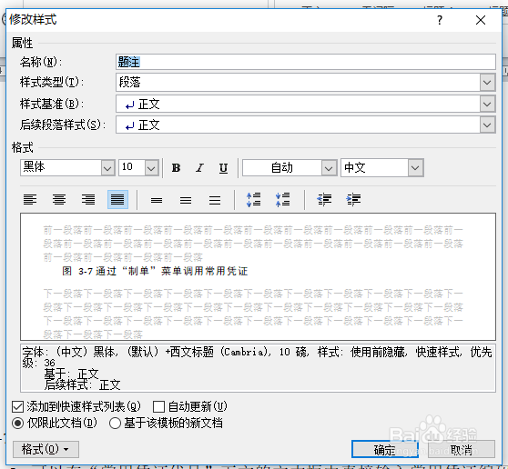This screenshot has height=469, width=508.
Task: Decrease paragraph indent
Action: [x=324, y=200]
